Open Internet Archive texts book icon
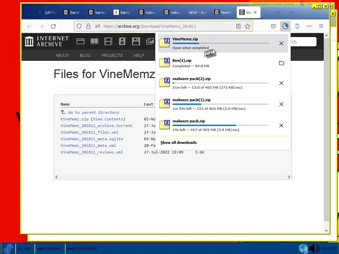Viewport: 339px width, 254px height. (94, 41)
